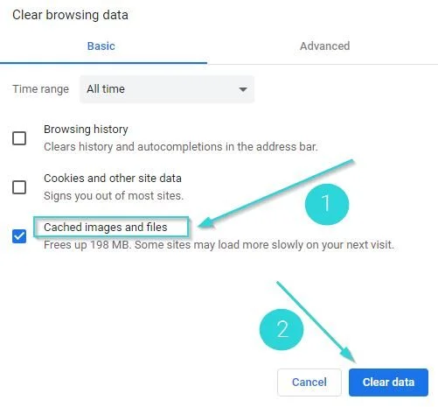
Task: Click the highlighted Cached images and files label
Action: (106, 228)
